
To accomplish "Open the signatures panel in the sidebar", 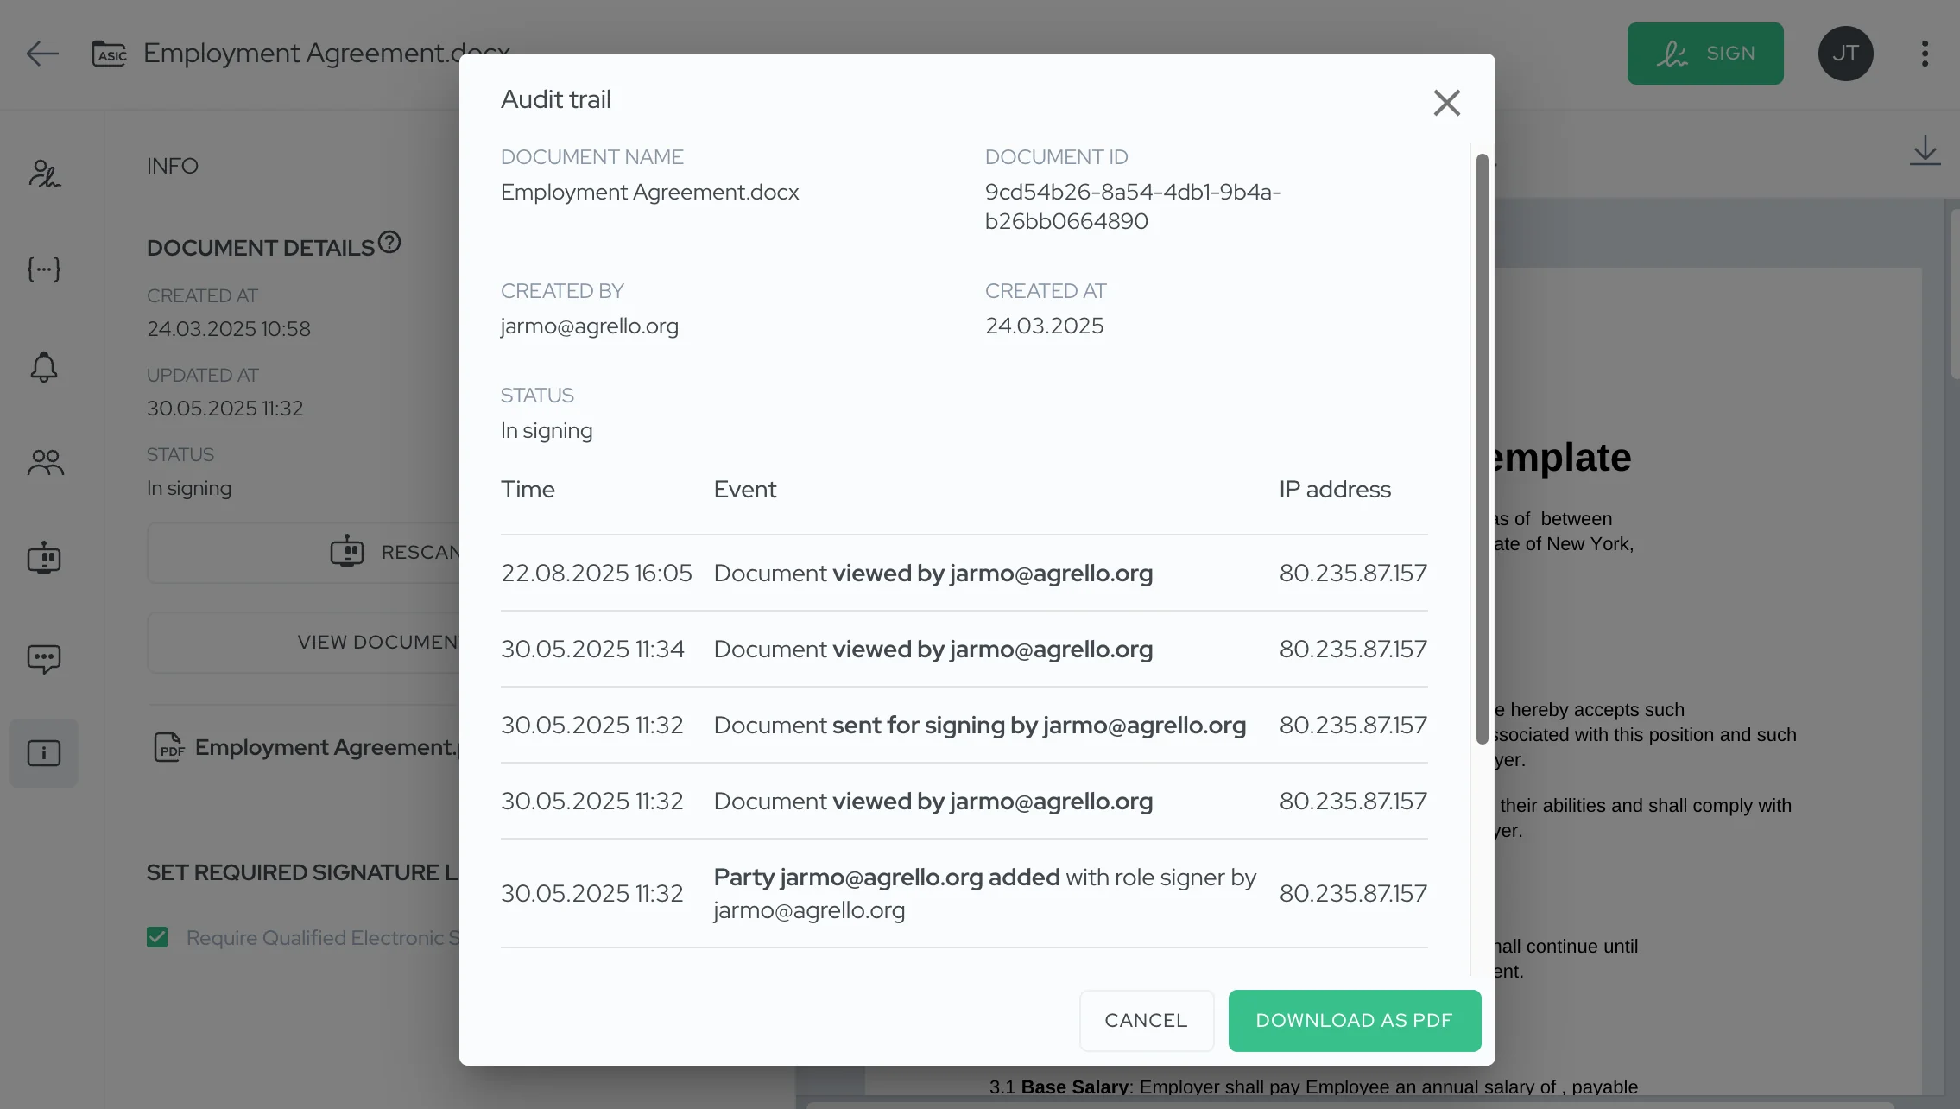I will pyautogui.click(x=43, y=175).
